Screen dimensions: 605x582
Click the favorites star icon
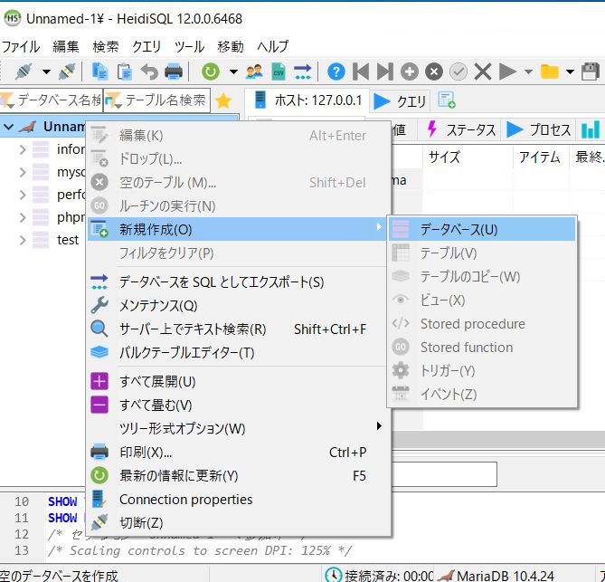pos(223,101)
